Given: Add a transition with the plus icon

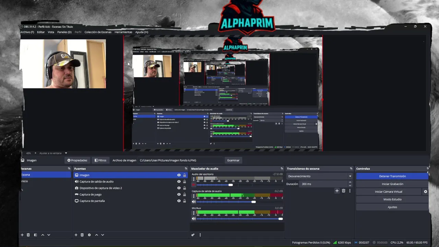Looking at the screenshot, I should [337, 191].
